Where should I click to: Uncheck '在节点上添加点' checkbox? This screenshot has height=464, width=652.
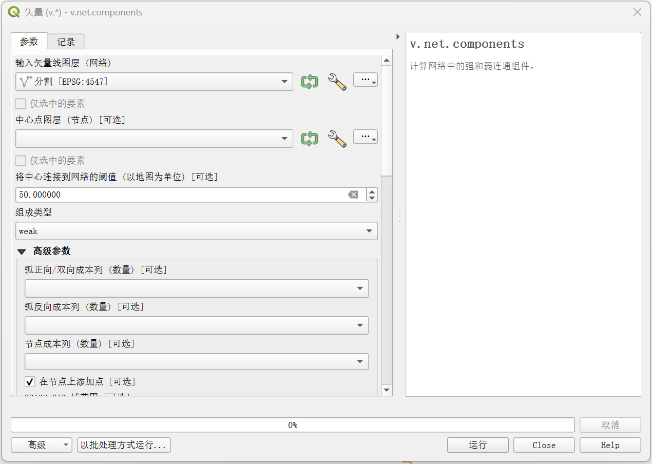30,382
